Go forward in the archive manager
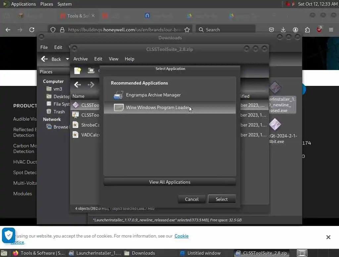Screen dimensions: 339x257 [91, 85]
